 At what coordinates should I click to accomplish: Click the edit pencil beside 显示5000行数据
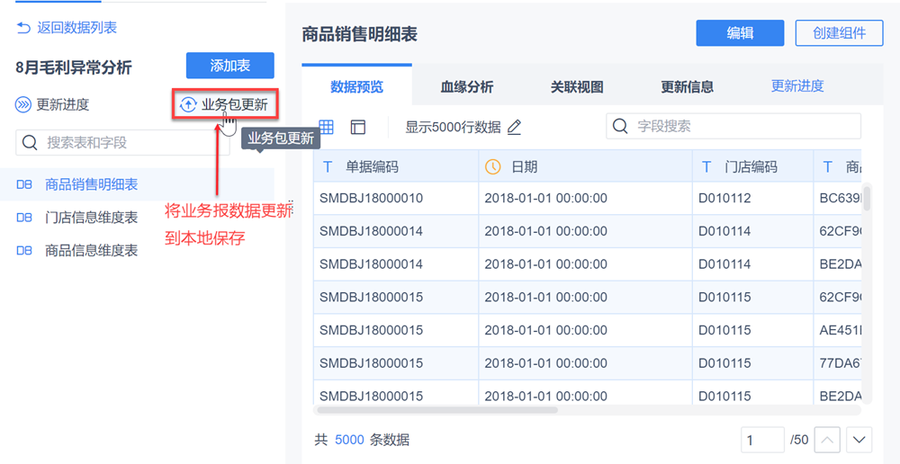(514, 127)
